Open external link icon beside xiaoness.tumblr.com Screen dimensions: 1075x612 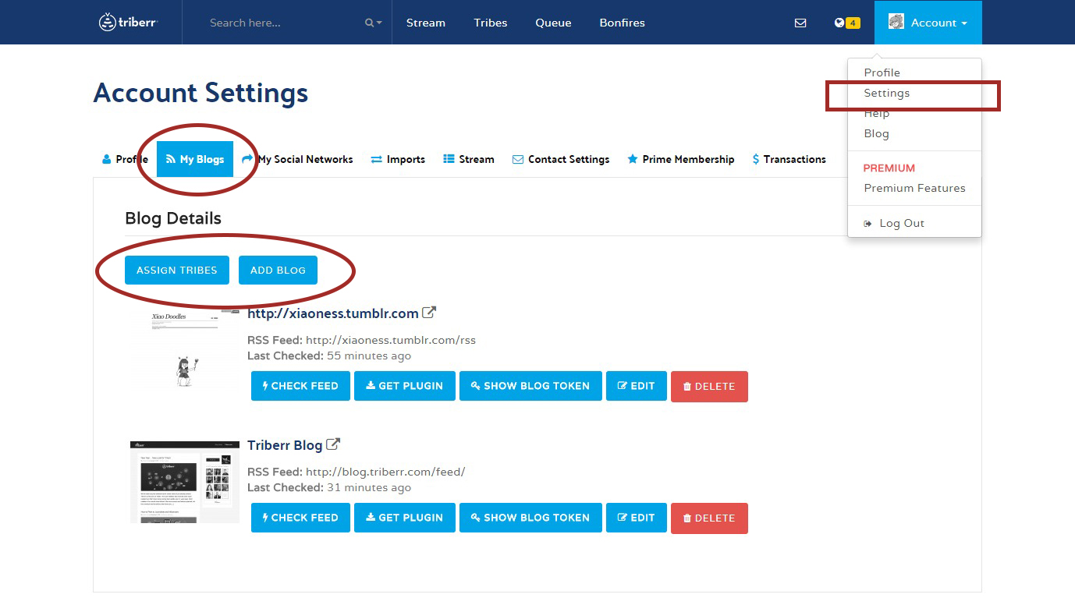(x=429, y=313)
